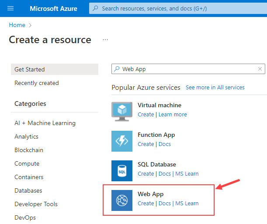Click the SQL Database icon
Image resolution: width=267 pixels, height=224 pixels.
click(x=122, y=171)
